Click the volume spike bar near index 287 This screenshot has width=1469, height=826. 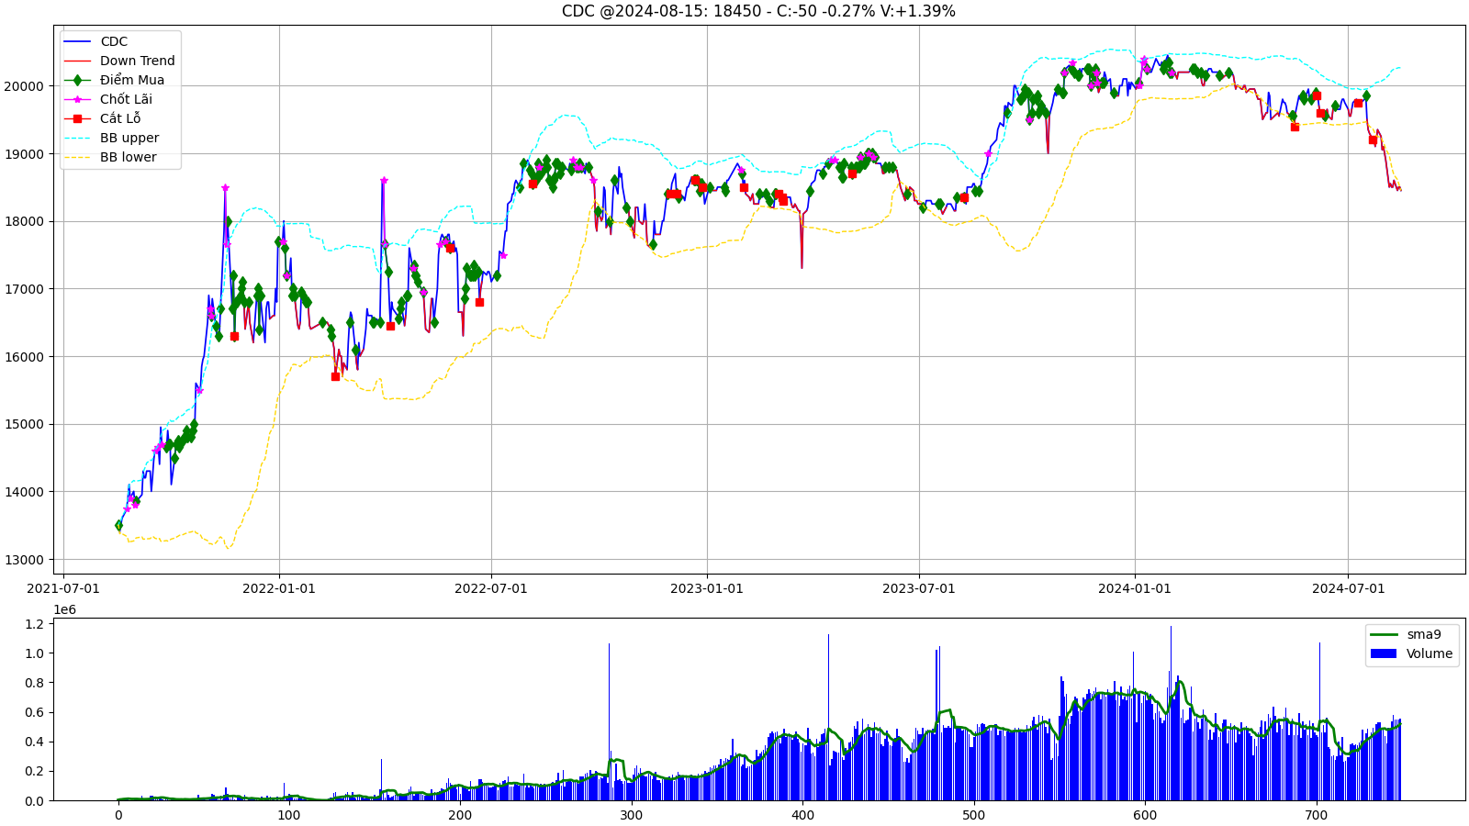click(609, 722)
